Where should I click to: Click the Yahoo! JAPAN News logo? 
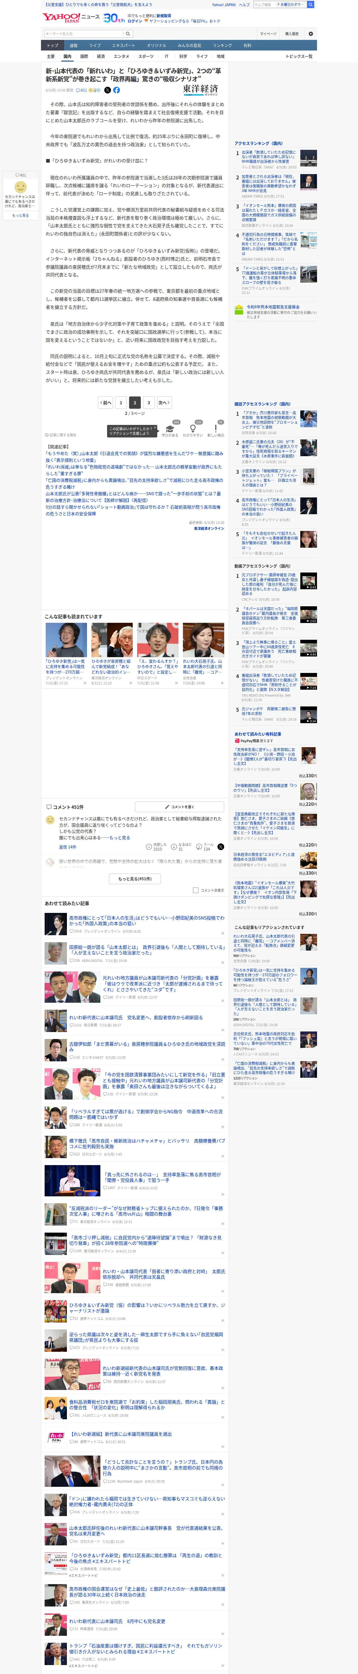[x=71, y=18]
